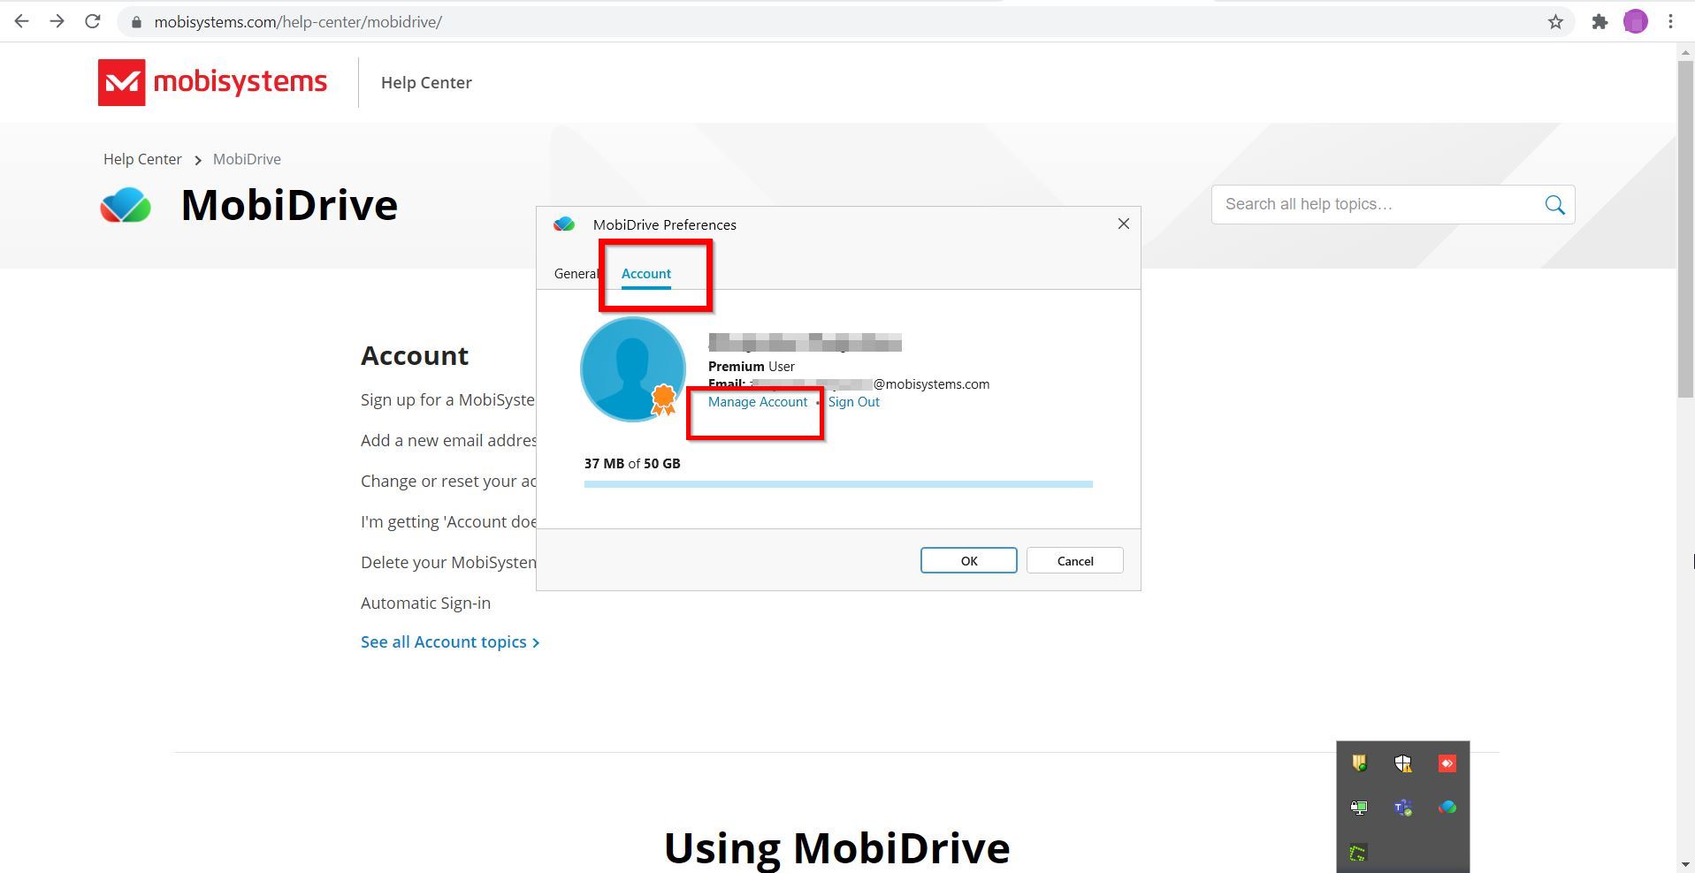This screenshot has height=873, width=1695.
Task: Go forward using browser forward arrow
Action: tap(57, 21)
